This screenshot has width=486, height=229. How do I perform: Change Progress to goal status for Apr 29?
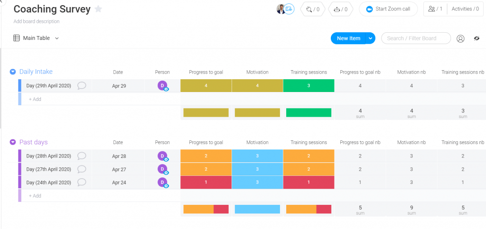206,86
